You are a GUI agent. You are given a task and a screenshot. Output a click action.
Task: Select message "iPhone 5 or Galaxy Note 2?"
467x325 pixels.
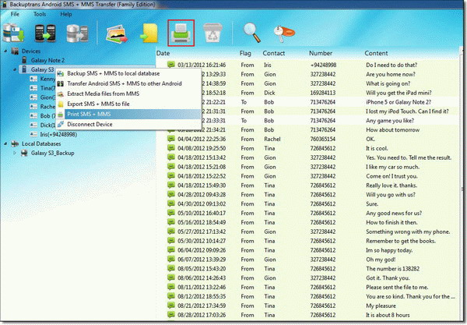tap(399, 102)
